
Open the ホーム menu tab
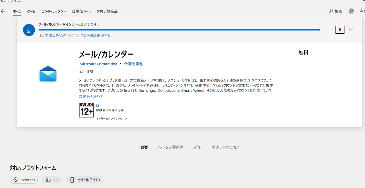click(x=17, y=12)
